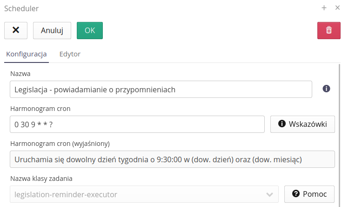
Task: Confirm with the green OK button
Action: [x=89, y=30]
